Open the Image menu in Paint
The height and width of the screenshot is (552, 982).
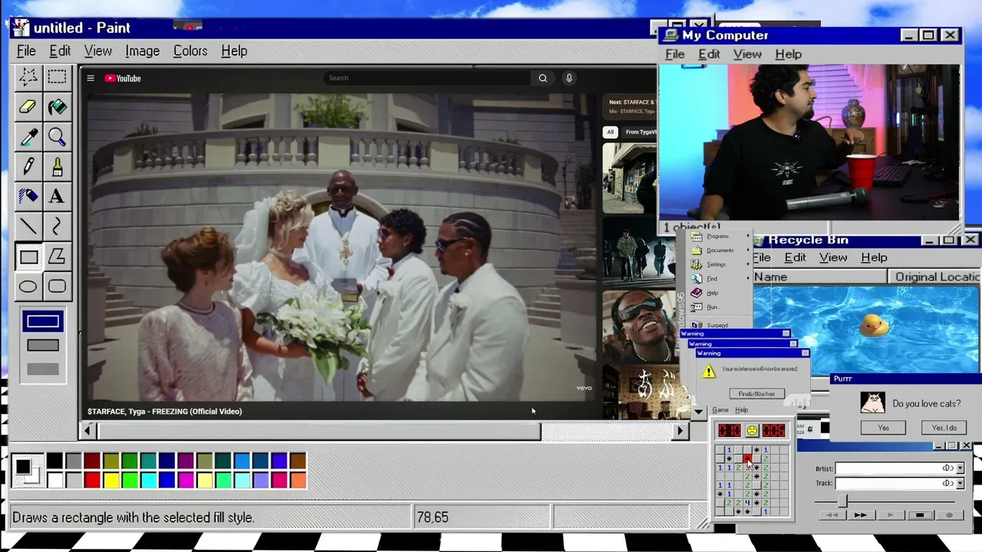[x=143, y=51]
